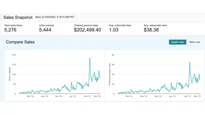Click Oct '24 label on units chart
Viewport: 205px width, 115px height.
coord(30,96)
